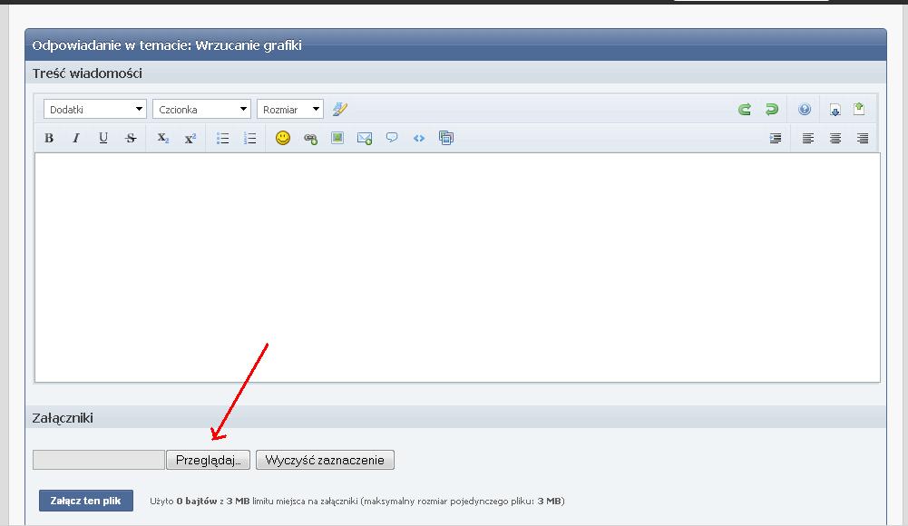Apply superscript formatting
Screen dimensions: 908x526
[x=190, y=139]
